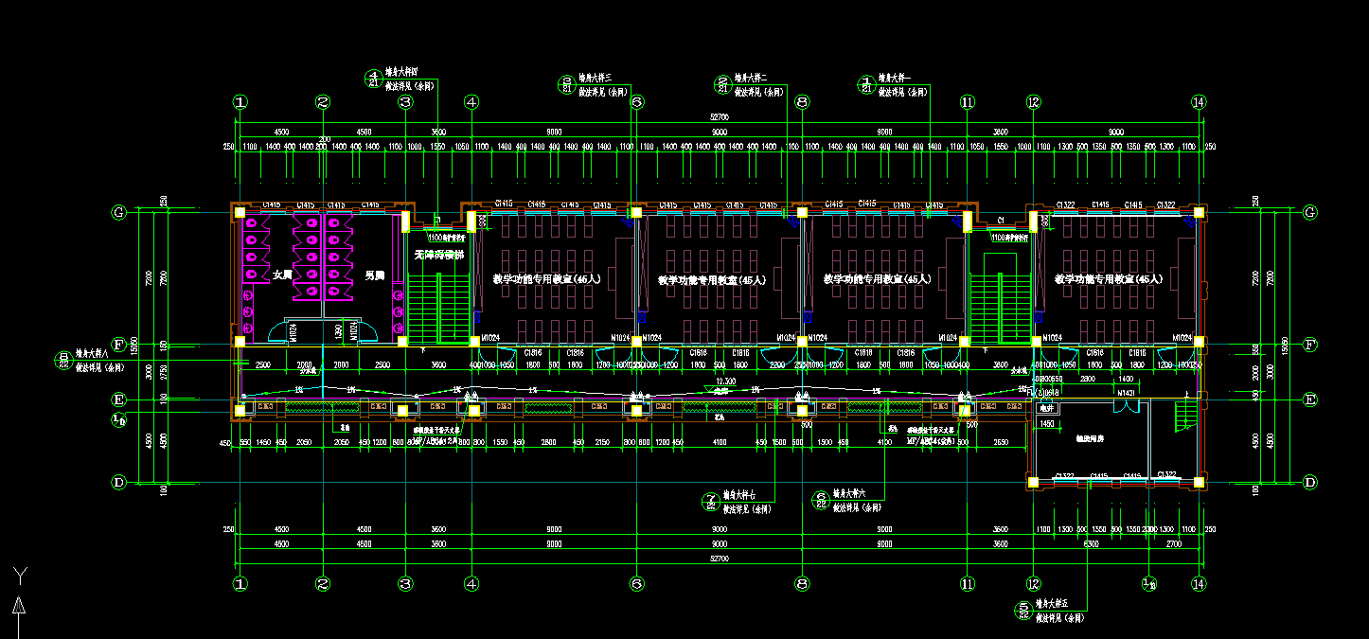This screenshot has height=639, width=1369.
Task: Click the rightmost 教学功能专用教室(45人) label
Action: click(x=1108, y=279)
